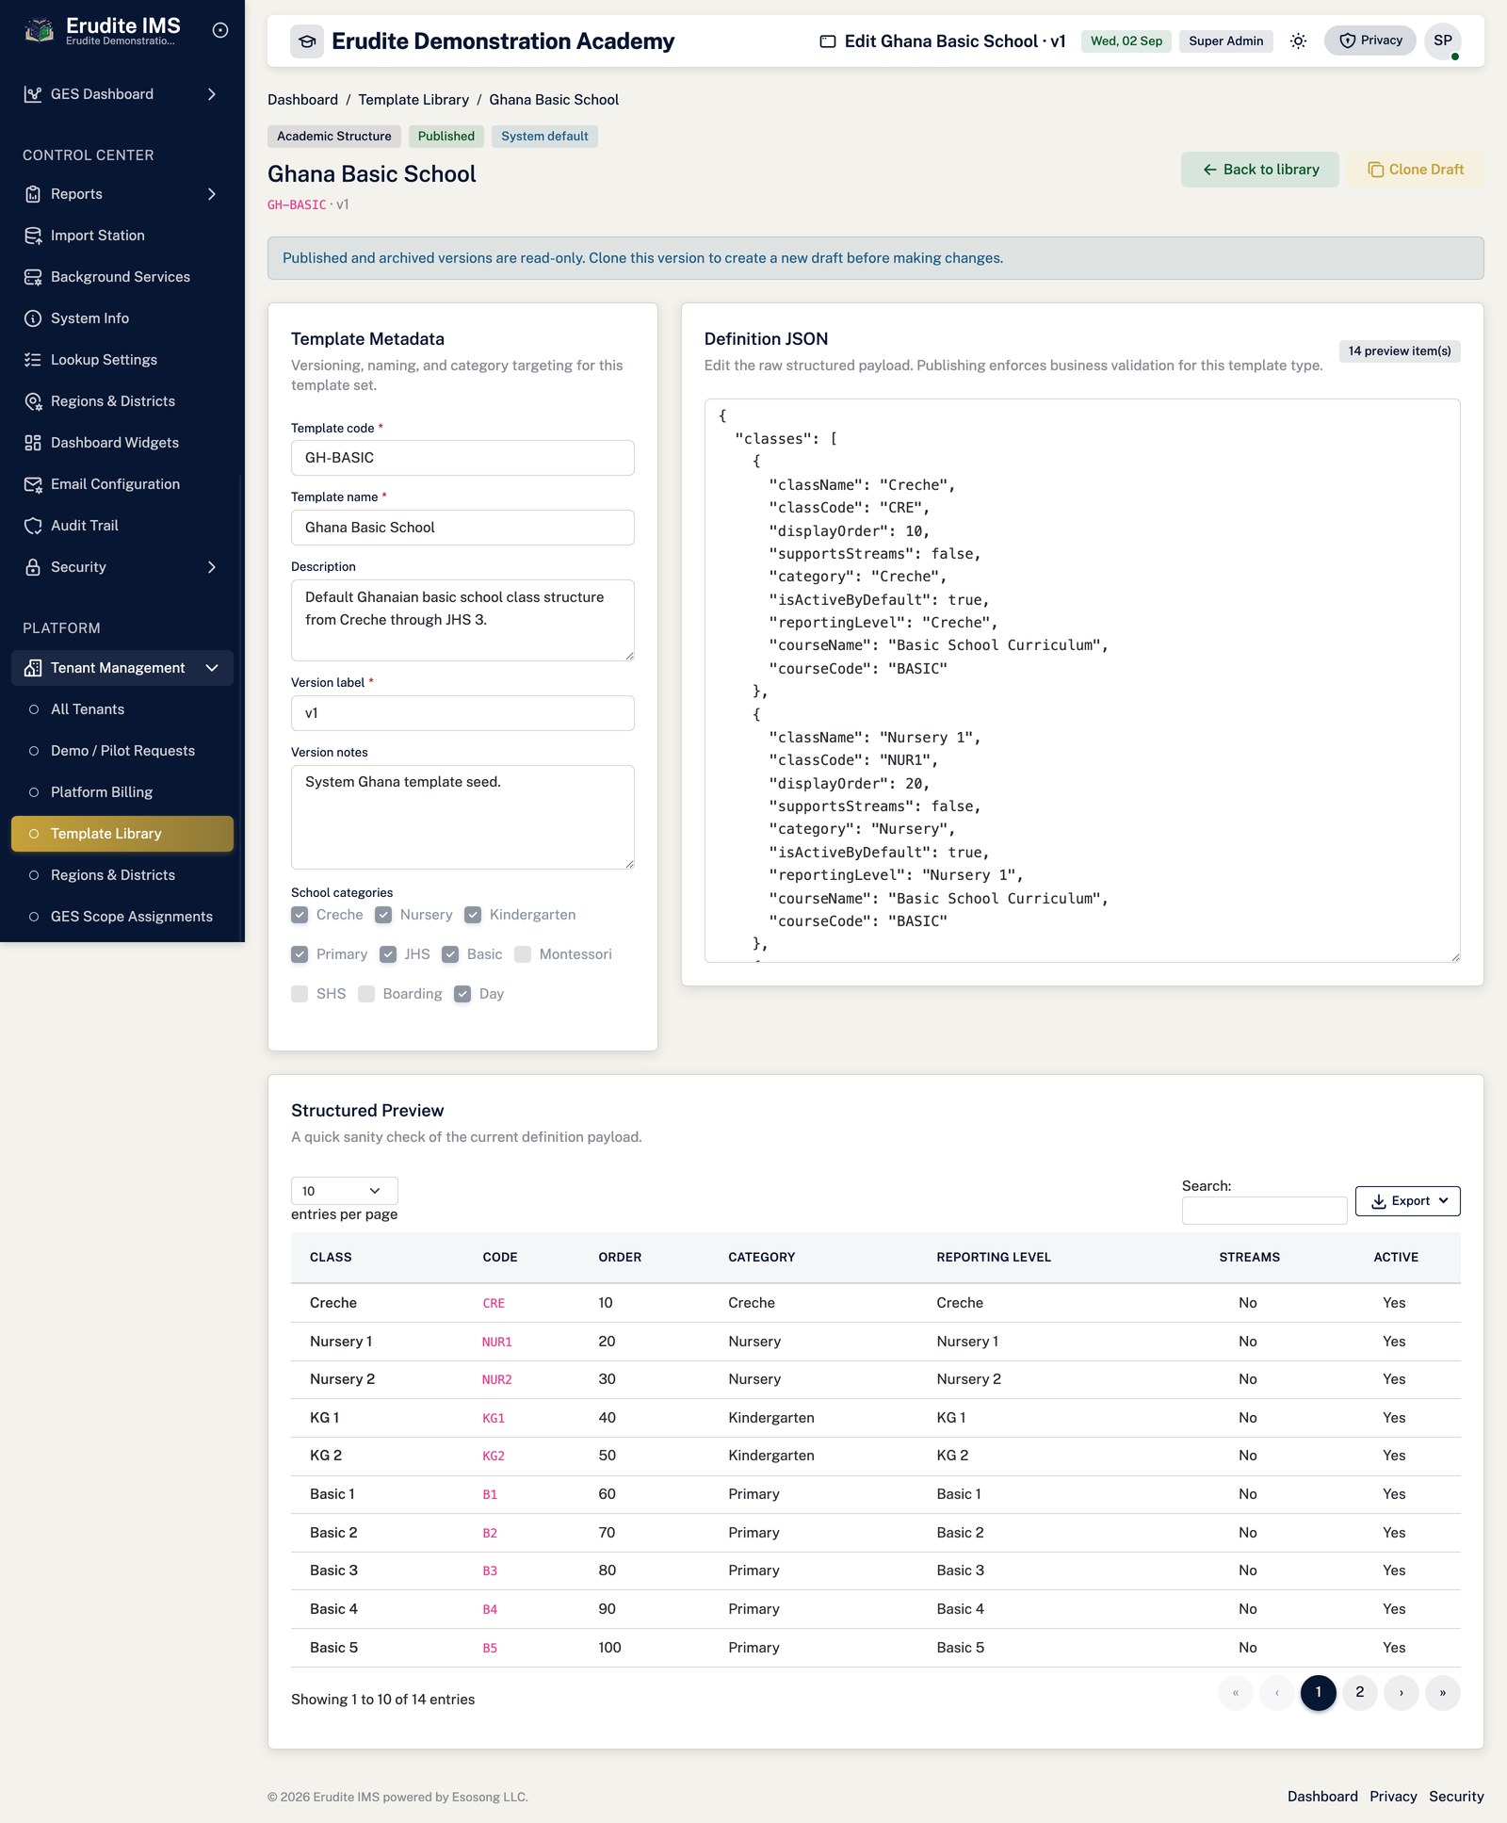Click the Erudite IMS logo icon
This screenshot has width=1507, height=1823.
click(x=39, y=30)
